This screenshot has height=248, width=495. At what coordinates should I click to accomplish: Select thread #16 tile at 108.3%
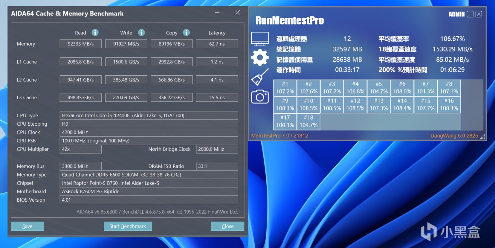click(x=449, y=105)
